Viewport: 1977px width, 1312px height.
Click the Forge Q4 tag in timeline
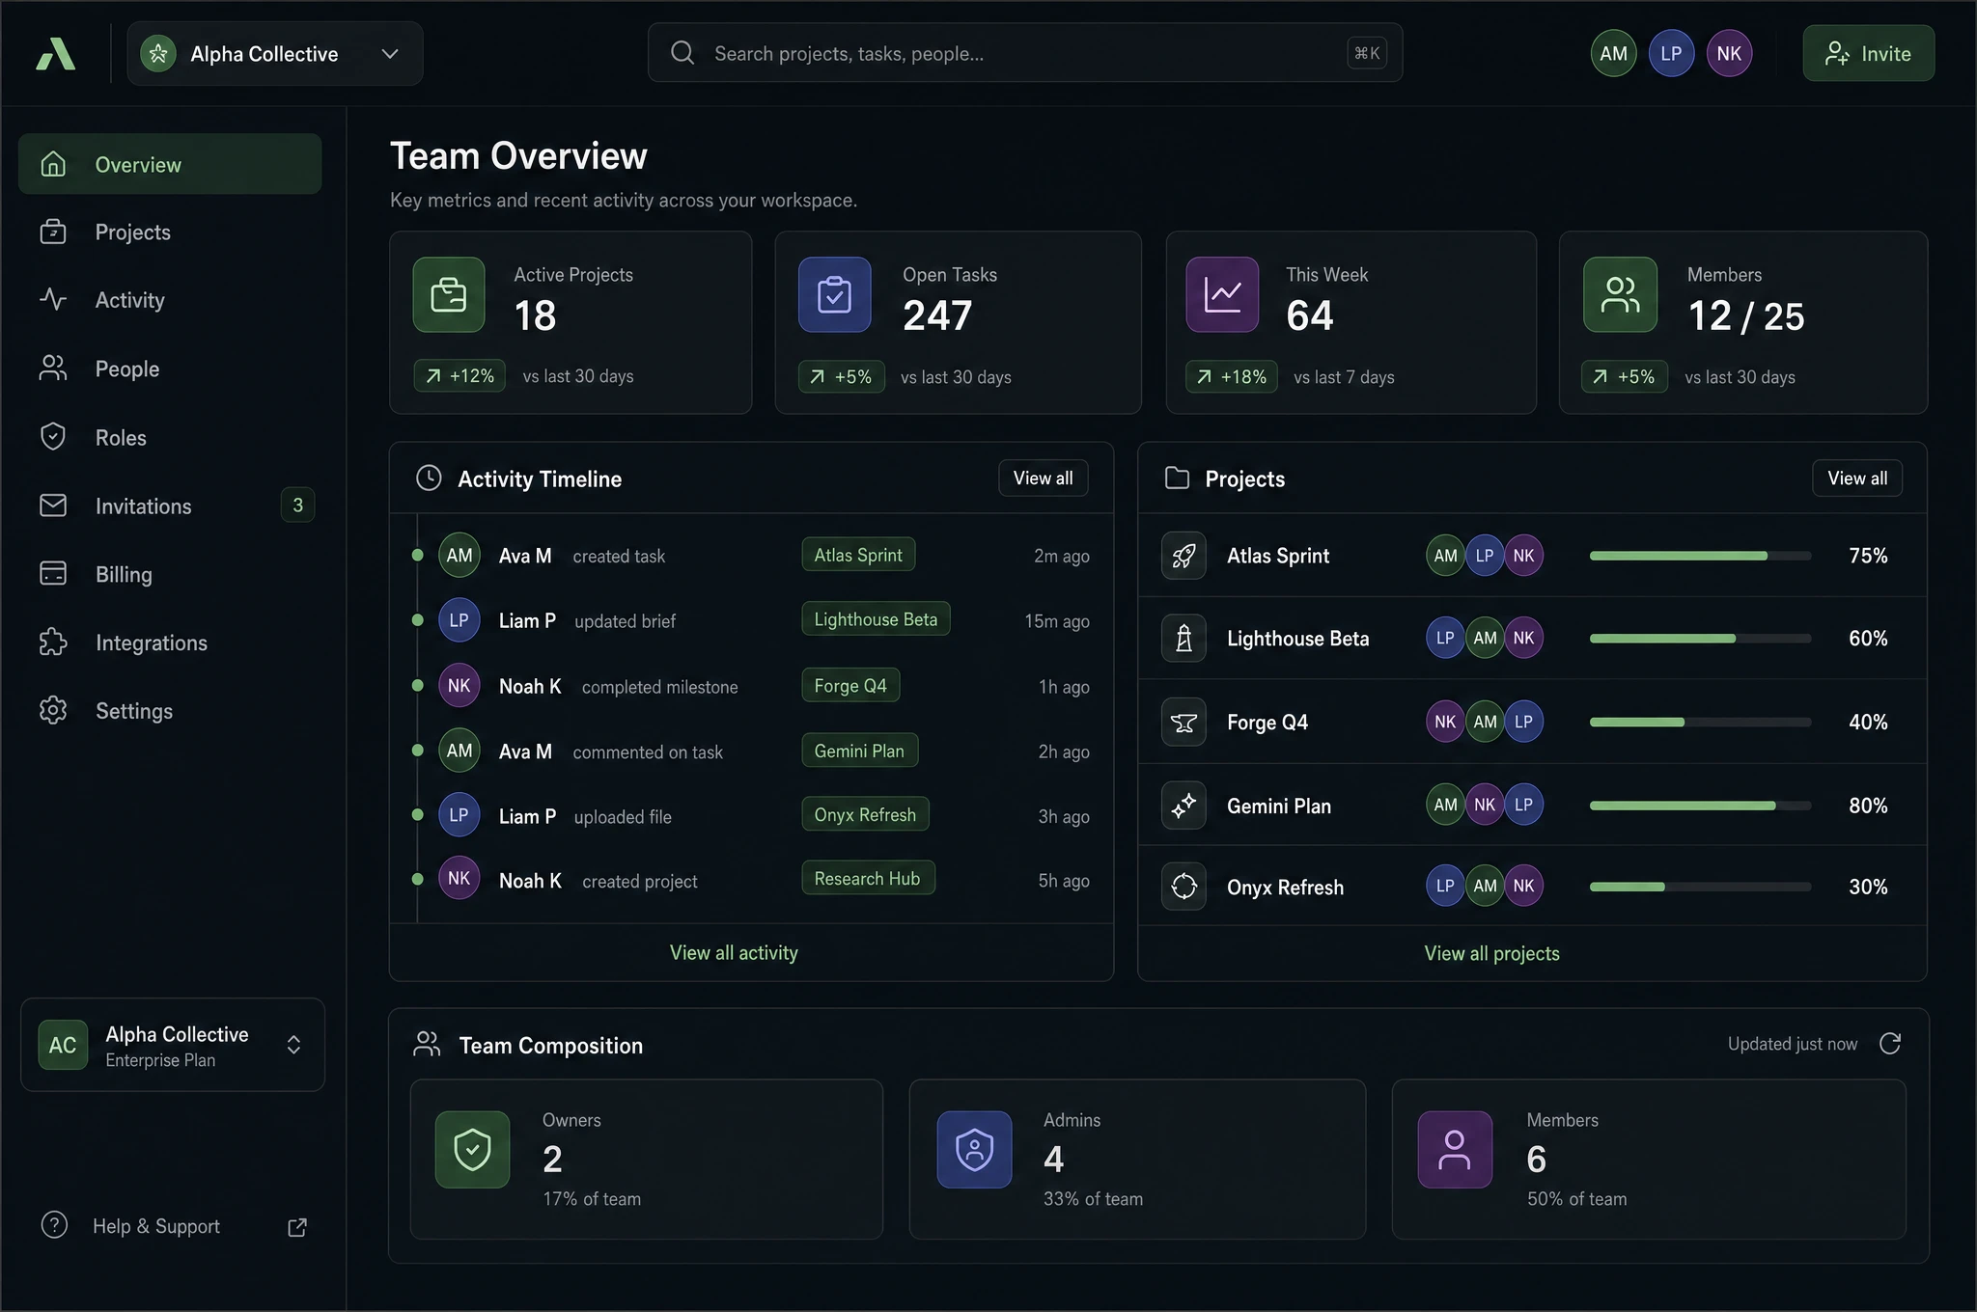coord(850,686)
